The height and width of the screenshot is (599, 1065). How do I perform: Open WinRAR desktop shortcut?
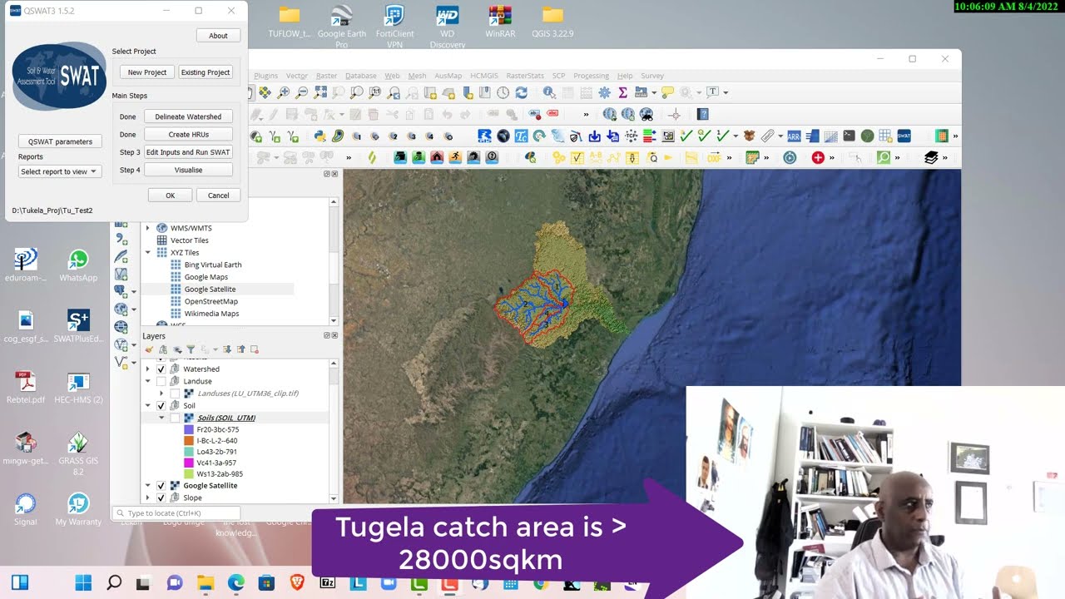pyautogui.click(x=500, y=22)
